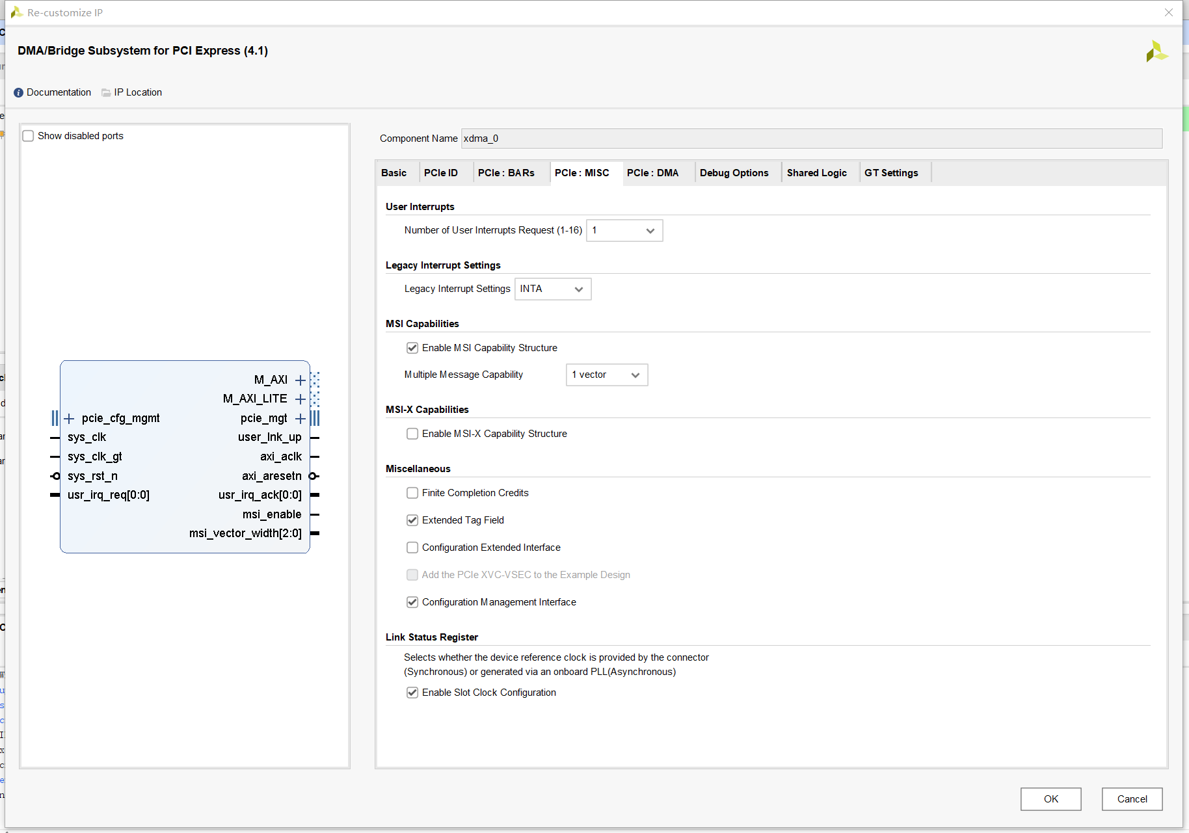Click the Component Name text field
The width and height of the screenshot is (1189, 833).
tap(811, 139)
